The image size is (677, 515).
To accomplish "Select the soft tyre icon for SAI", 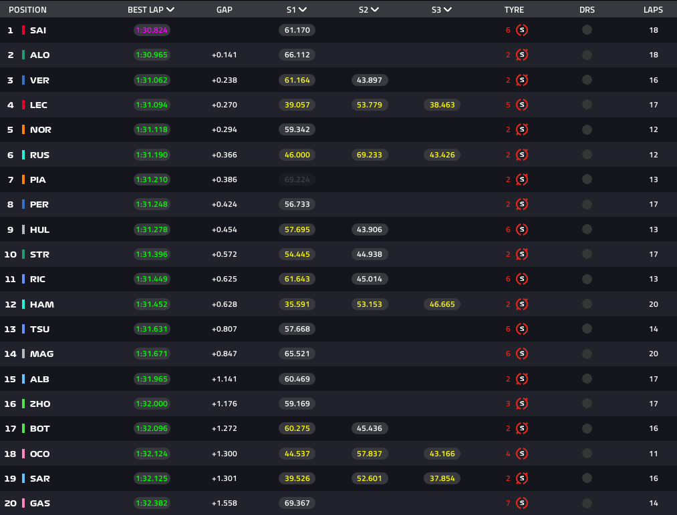I will [x=522, y=30].
